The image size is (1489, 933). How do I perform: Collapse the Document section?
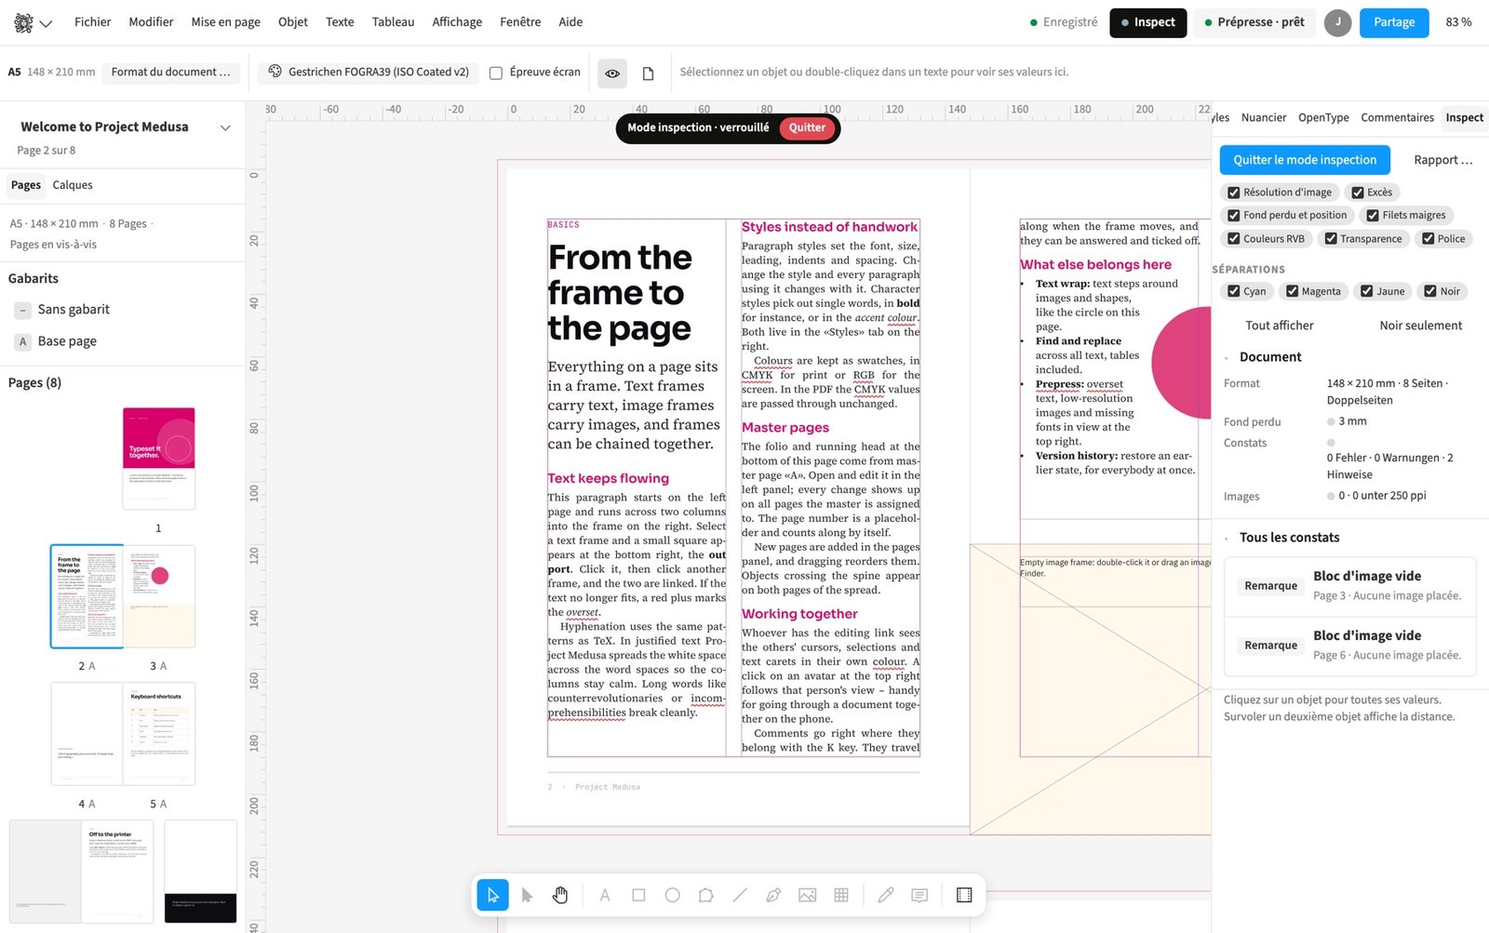(1227, 357)
